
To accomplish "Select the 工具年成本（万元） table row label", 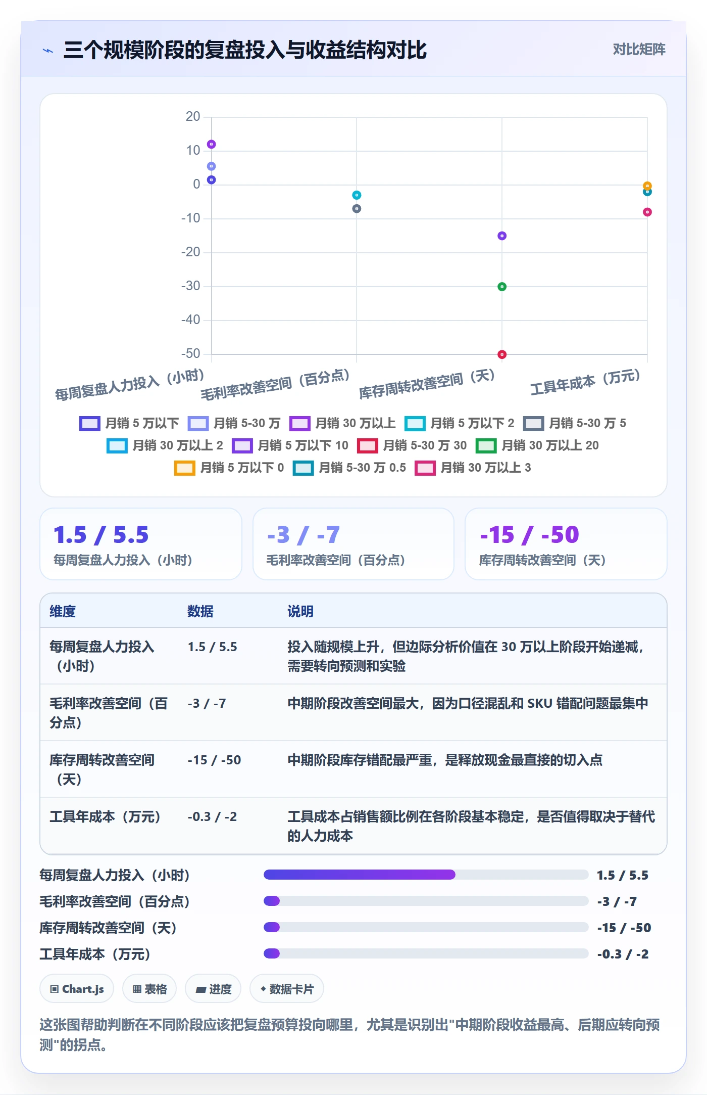I will point(105,816).
